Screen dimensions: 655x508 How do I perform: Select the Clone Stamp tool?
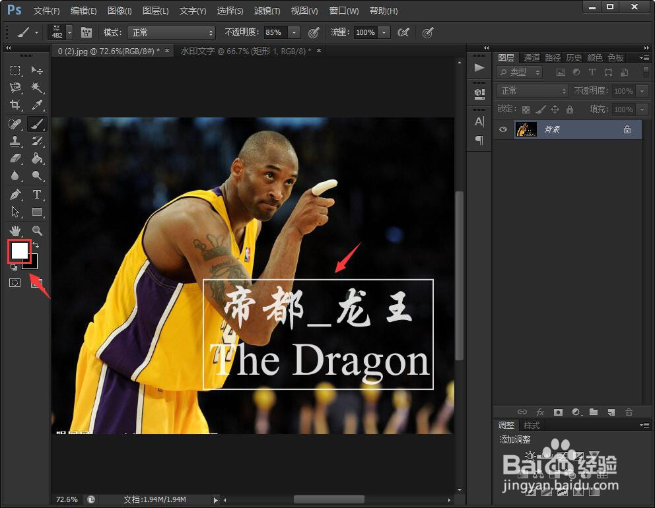[15, 141]
